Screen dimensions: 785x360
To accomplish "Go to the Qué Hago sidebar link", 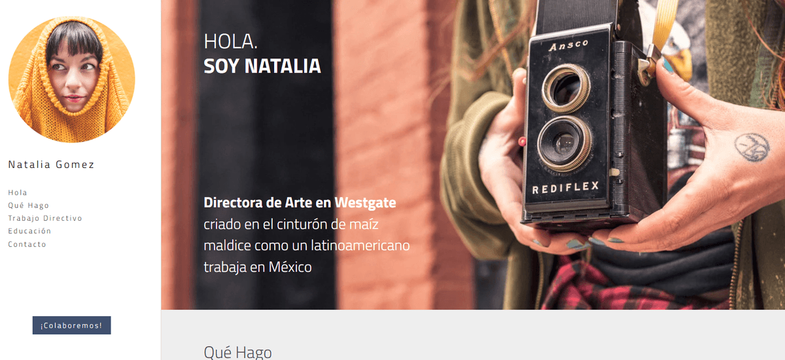I will 29,205.
